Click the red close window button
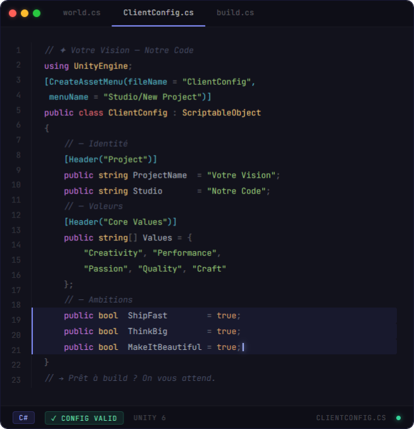414x429 pixels. point(13,13)
